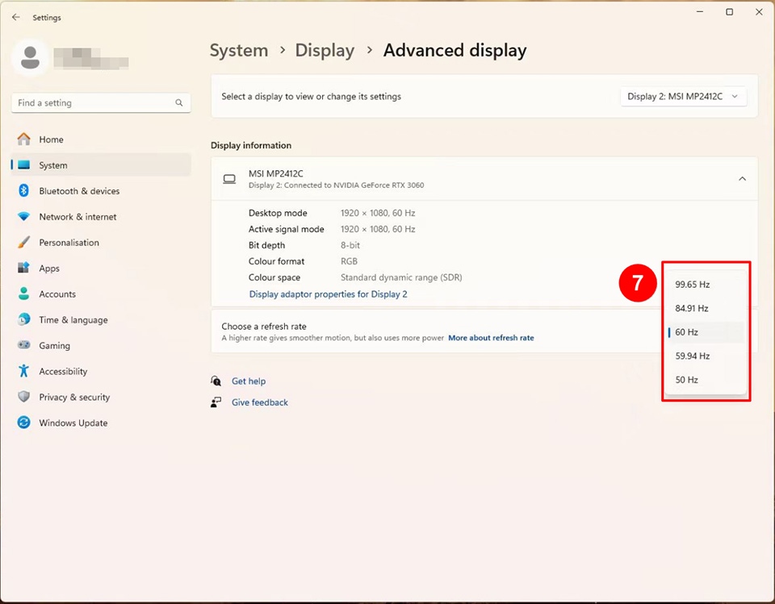The height and width of the screenshot is (604, 775).
Task: Select the 60 Hz option
Action: [706, 332]
